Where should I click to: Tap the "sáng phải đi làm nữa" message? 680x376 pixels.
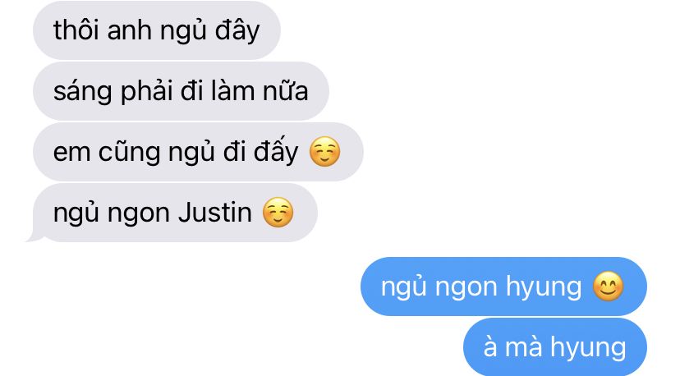(181, 91)
